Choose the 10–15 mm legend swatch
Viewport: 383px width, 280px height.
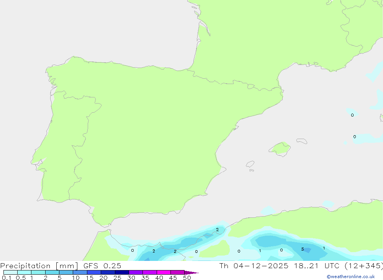click(x=80, y=272)
